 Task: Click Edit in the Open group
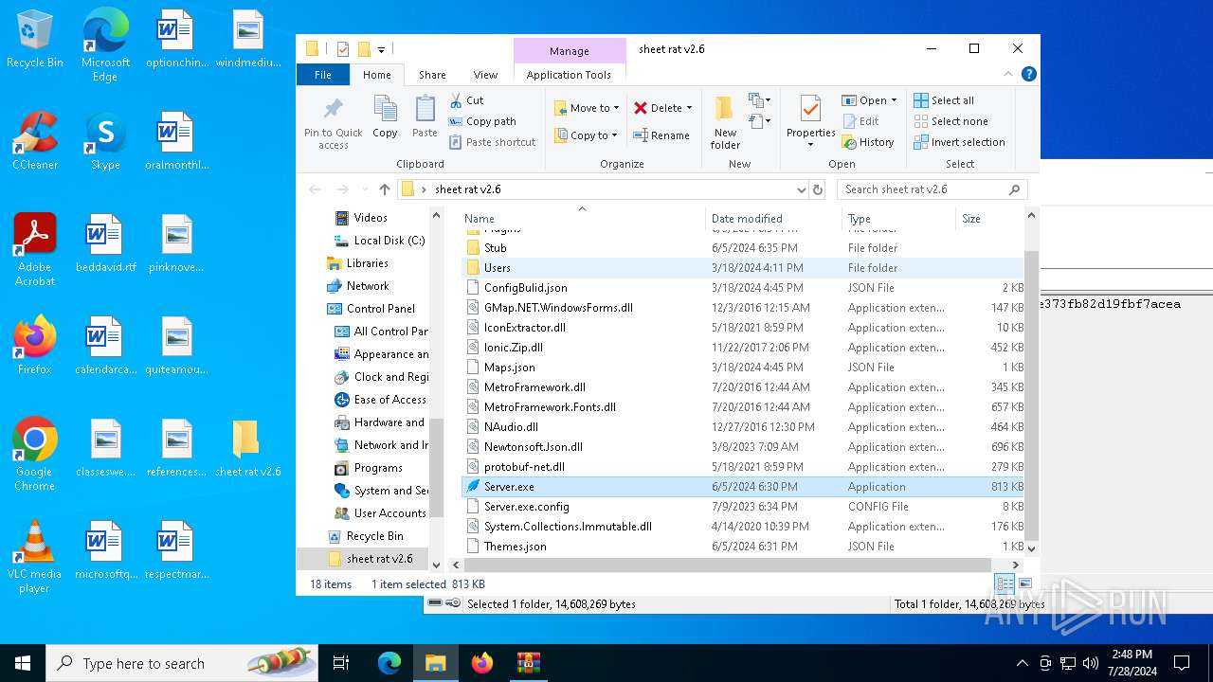coord(860,121)
